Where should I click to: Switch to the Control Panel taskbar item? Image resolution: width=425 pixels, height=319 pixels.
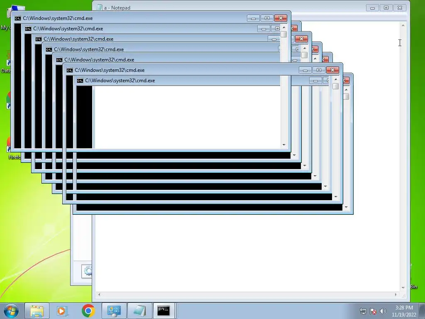(x=114, y=311)
